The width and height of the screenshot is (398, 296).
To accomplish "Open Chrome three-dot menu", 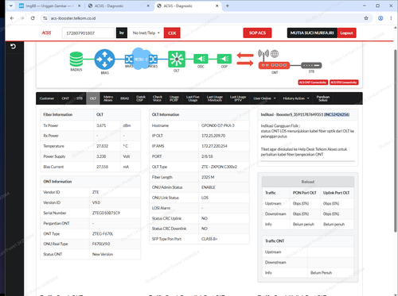I will pos(391,18).
